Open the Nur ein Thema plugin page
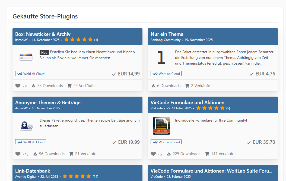Viewport: 286px width, 181px height. pos(167,34)
